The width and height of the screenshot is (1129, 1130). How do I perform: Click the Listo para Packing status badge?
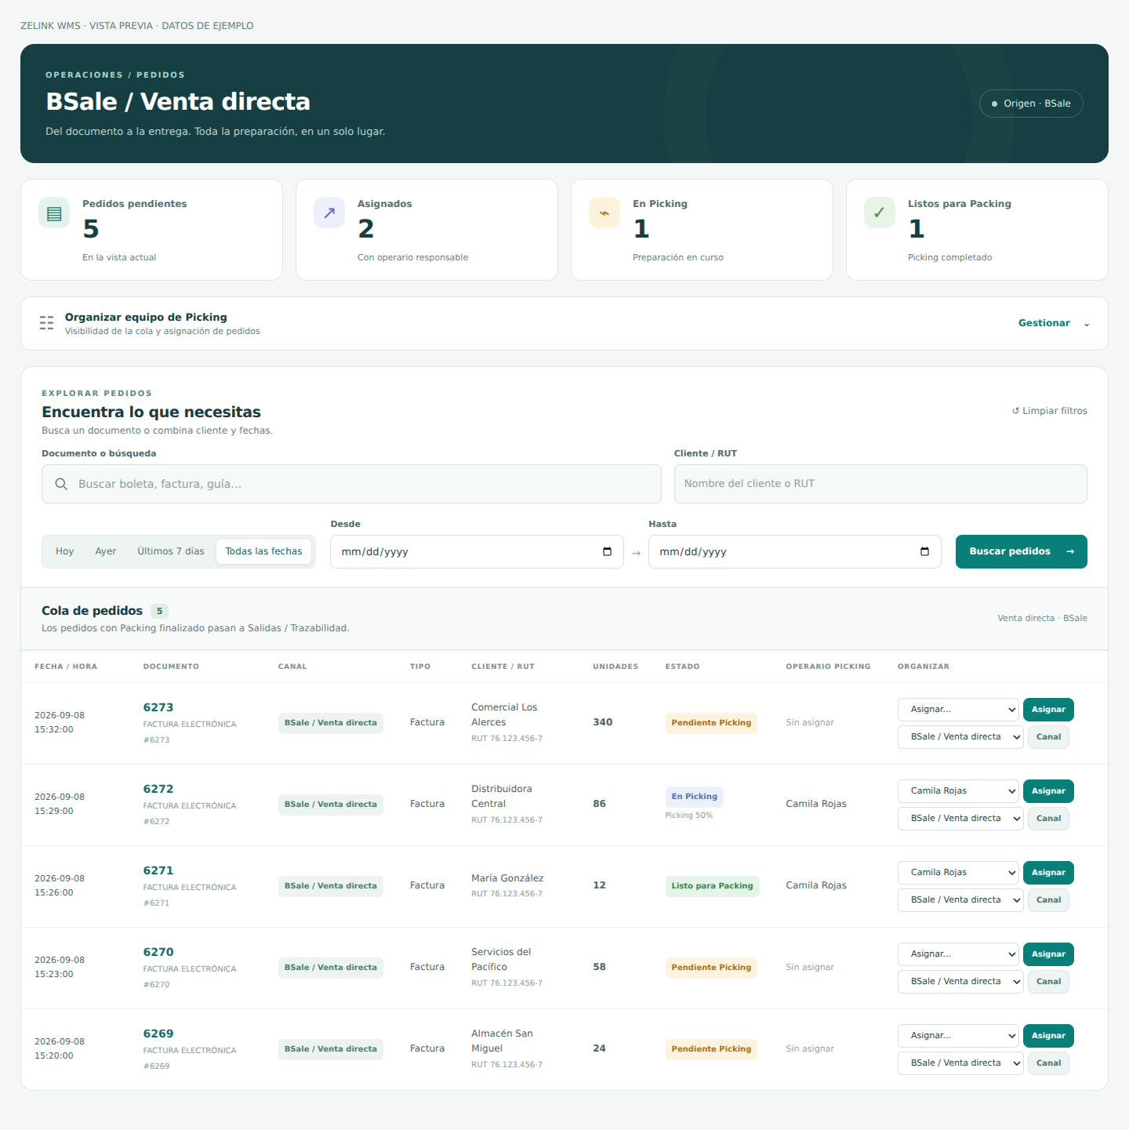click(712, 886)
